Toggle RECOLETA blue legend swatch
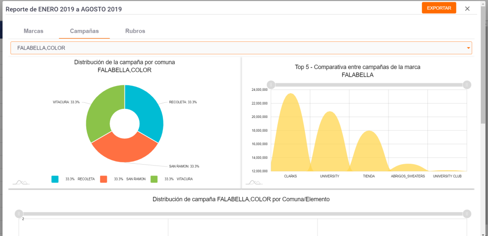The image size is (488, 236). click(x=55, y=179)
